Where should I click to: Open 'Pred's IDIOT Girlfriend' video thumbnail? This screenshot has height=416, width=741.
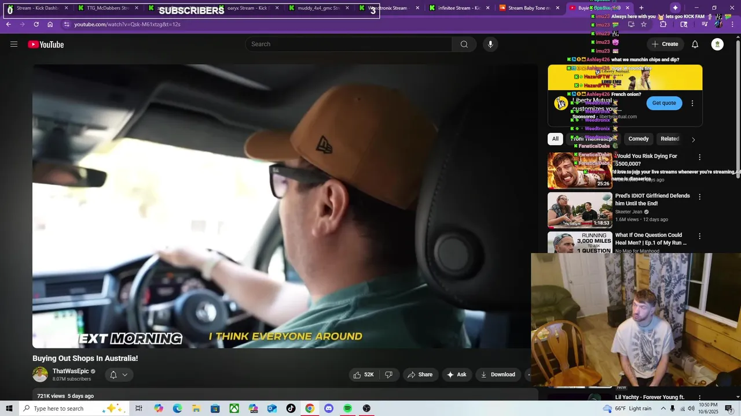click(x=580, y=210)
